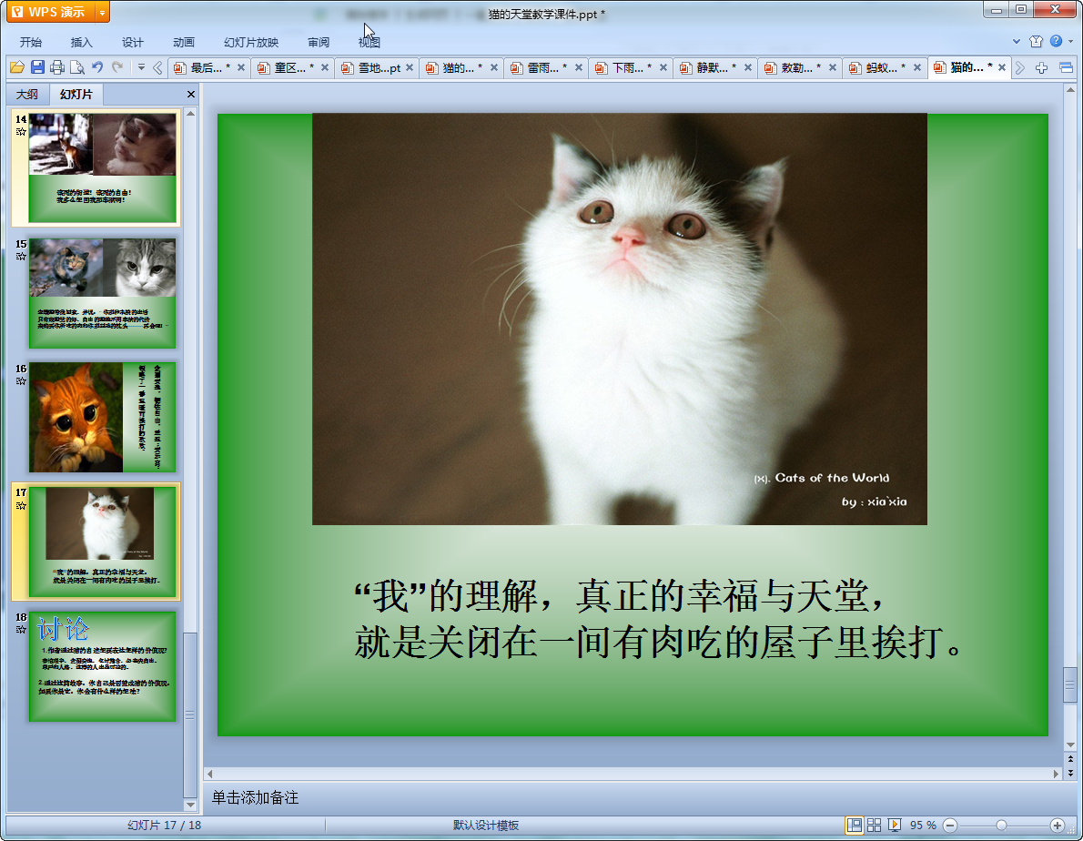Click the white kitten photo on the slide

pyautogui.click(x=619, y=319)
